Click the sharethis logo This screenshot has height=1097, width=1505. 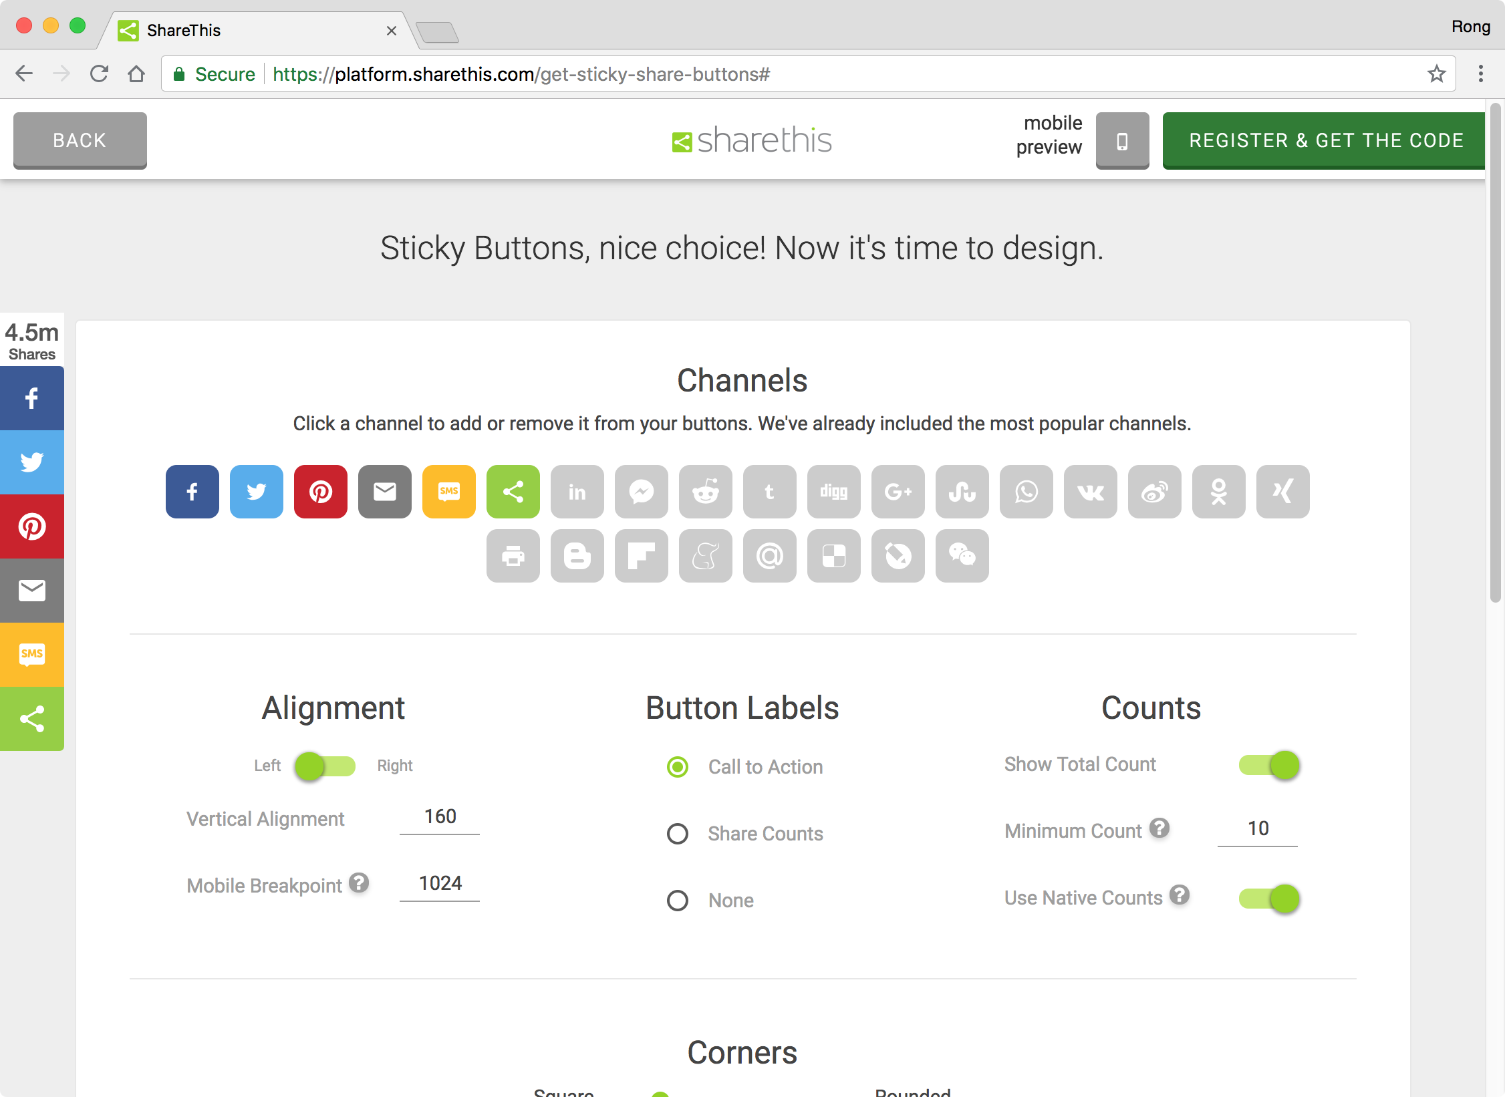[752, 140]
